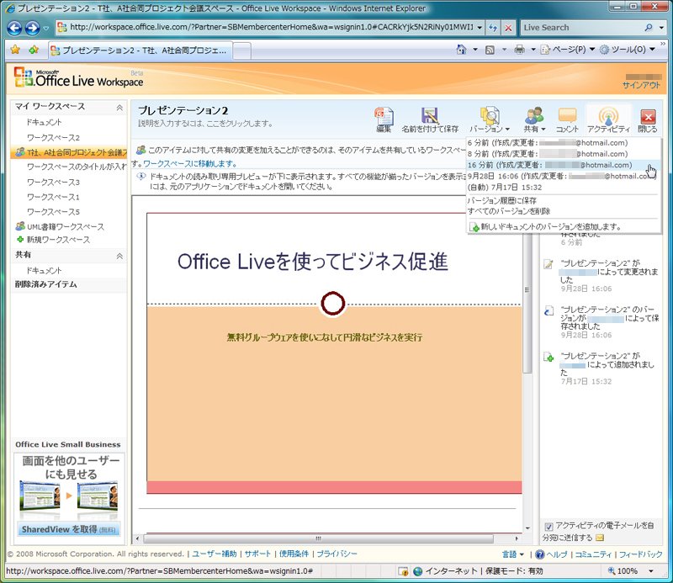This screenshot has height=583, width=673.
Task: Click the 共有 share people icon
Action: (534, 116)
